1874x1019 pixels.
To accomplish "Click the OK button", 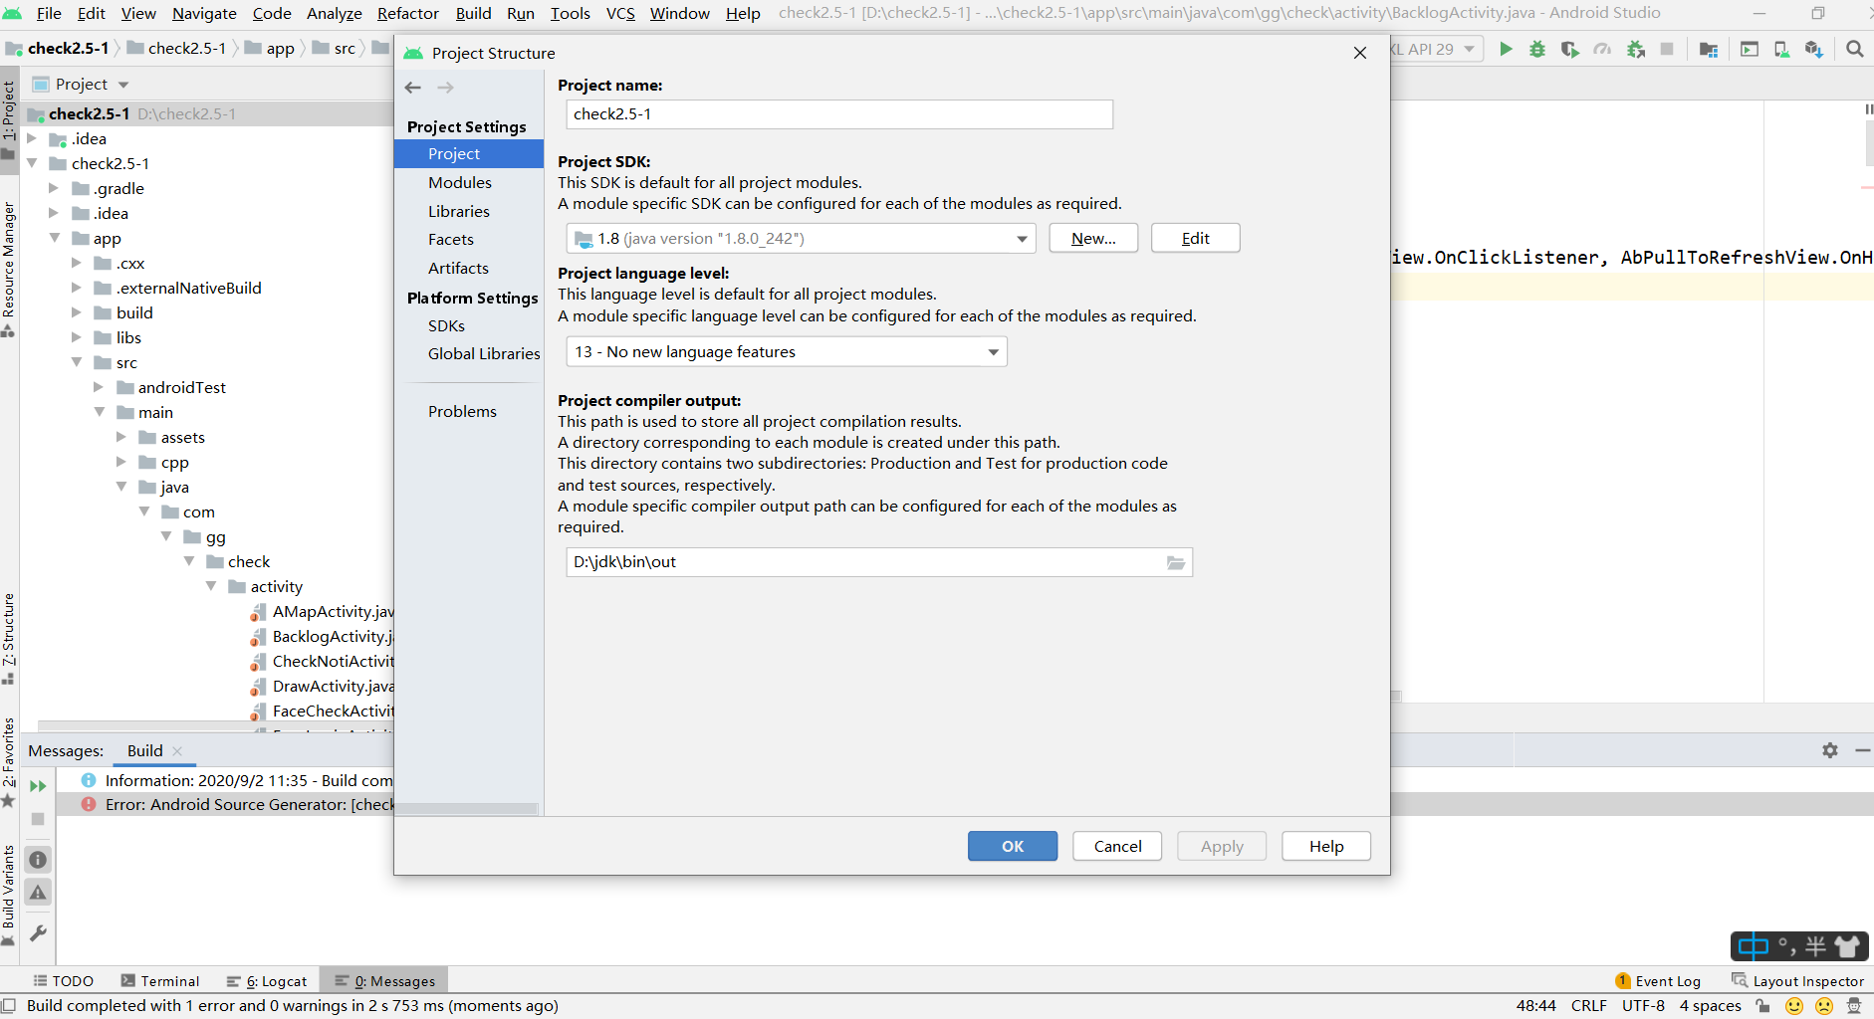I will (1013, 846).
